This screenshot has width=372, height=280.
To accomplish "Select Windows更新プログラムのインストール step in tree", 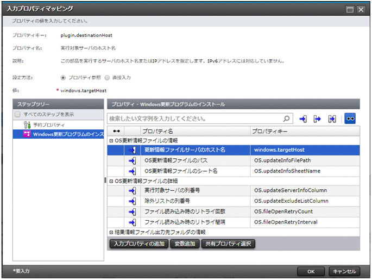I will tap(58, 134).
